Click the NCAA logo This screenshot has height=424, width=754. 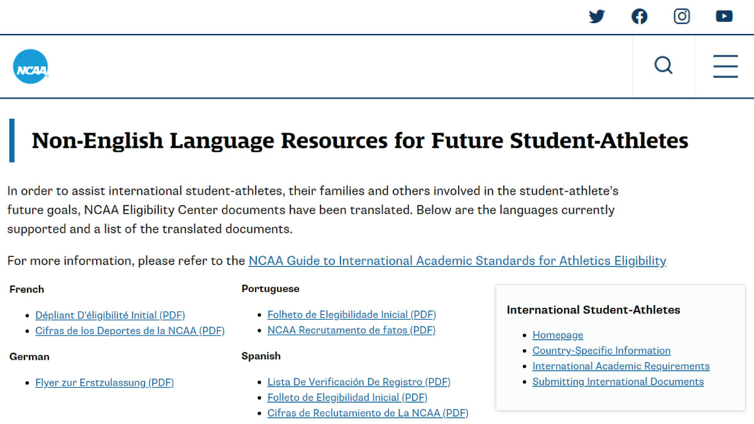click(30, 66)
